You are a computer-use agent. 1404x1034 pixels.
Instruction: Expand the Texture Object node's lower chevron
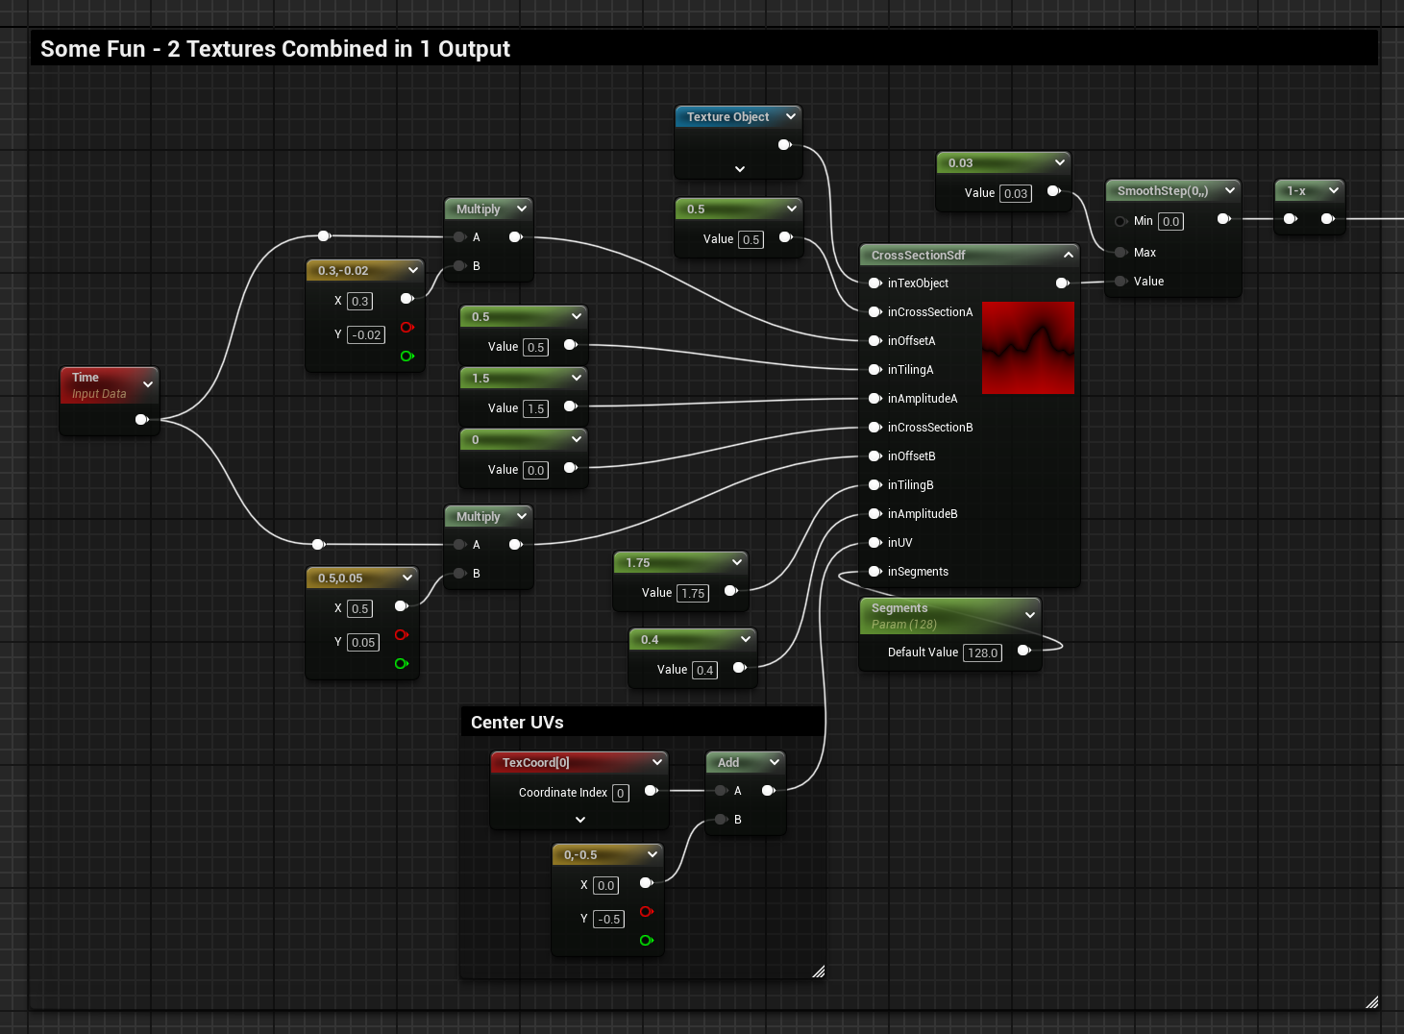point(739,169)
